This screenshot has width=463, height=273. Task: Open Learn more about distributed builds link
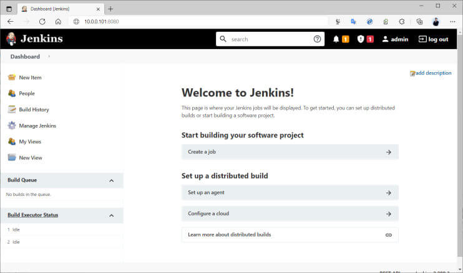[x=290, y=235]
